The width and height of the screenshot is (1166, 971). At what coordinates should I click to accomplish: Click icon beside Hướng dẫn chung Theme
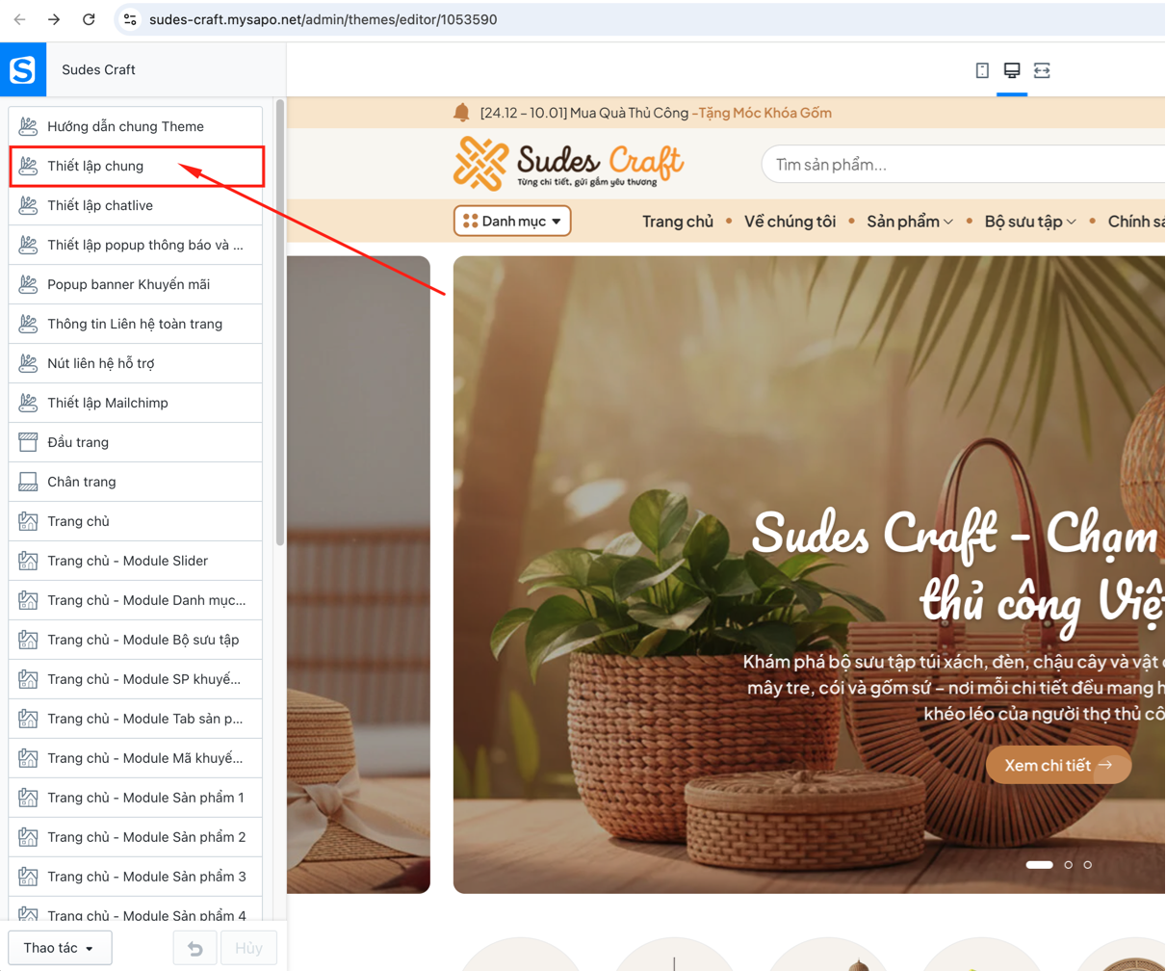point(28,126)
